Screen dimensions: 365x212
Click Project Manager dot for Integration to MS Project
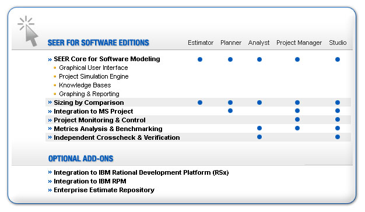tap(297, 111)
